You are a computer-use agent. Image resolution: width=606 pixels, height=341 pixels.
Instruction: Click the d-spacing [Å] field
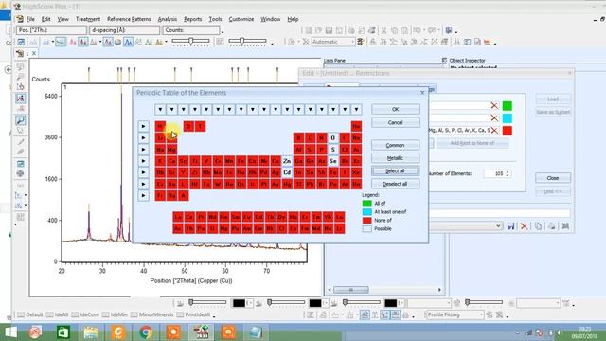[124, 30]
